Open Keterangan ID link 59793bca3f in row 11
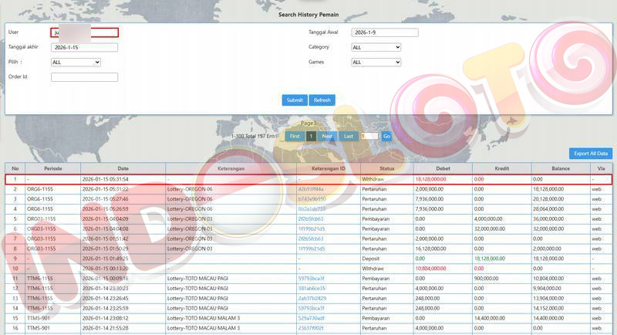The image size is (617, 335). point(311,278)
